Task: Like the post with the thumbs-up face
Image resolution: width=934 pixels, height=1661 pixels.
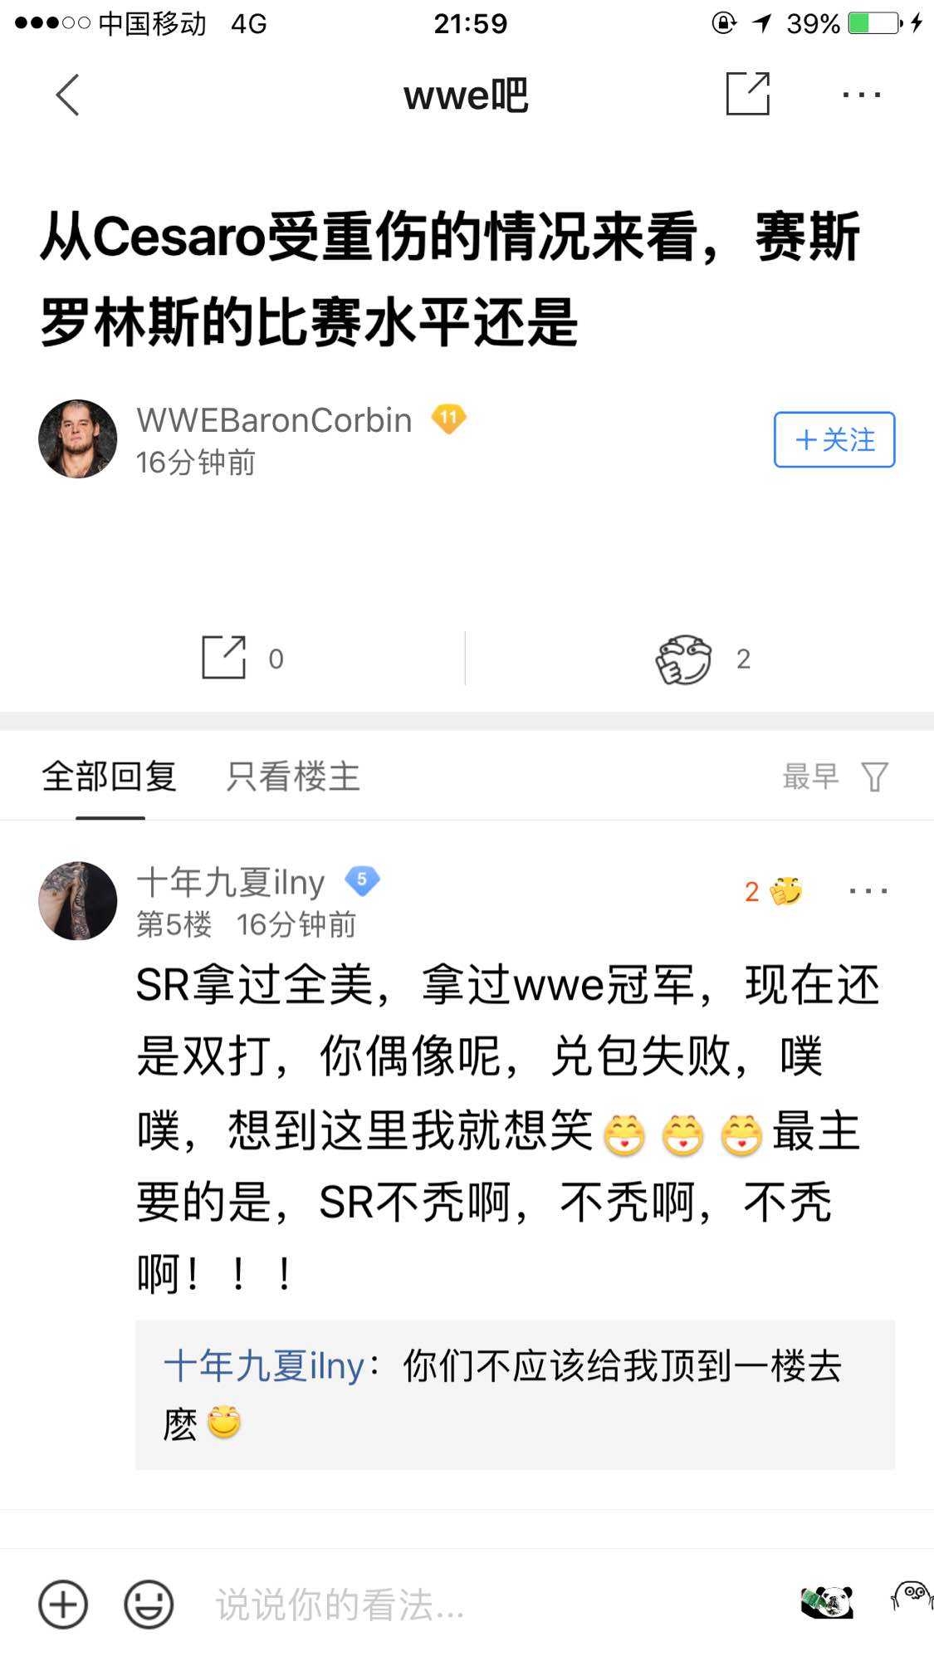Action: point(684,659)
